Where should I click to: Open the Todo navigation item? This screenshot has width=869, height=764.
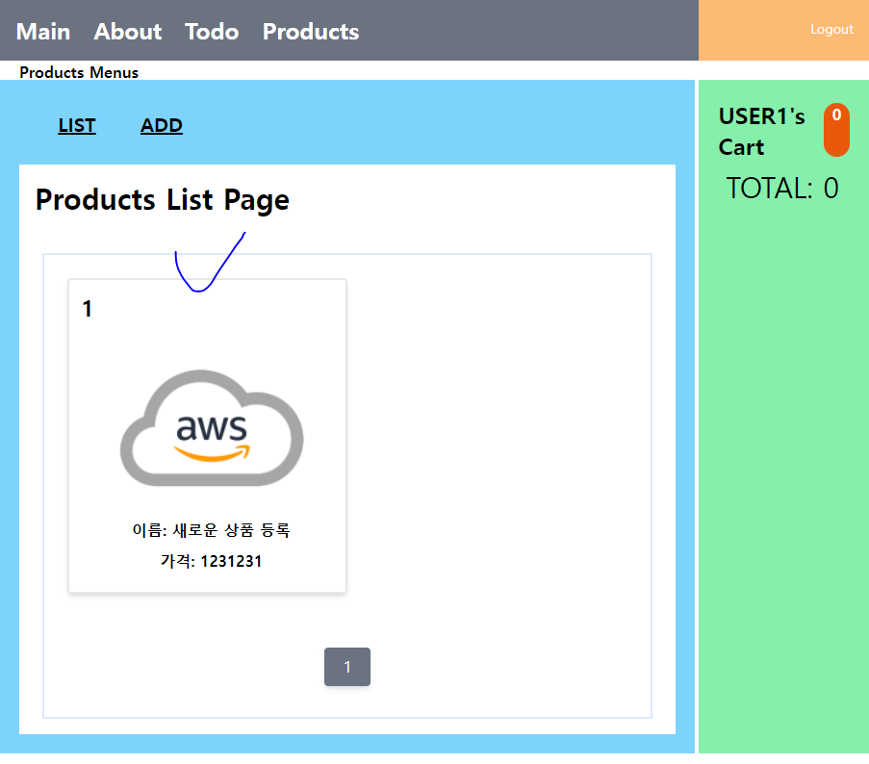tap(212, 32)
